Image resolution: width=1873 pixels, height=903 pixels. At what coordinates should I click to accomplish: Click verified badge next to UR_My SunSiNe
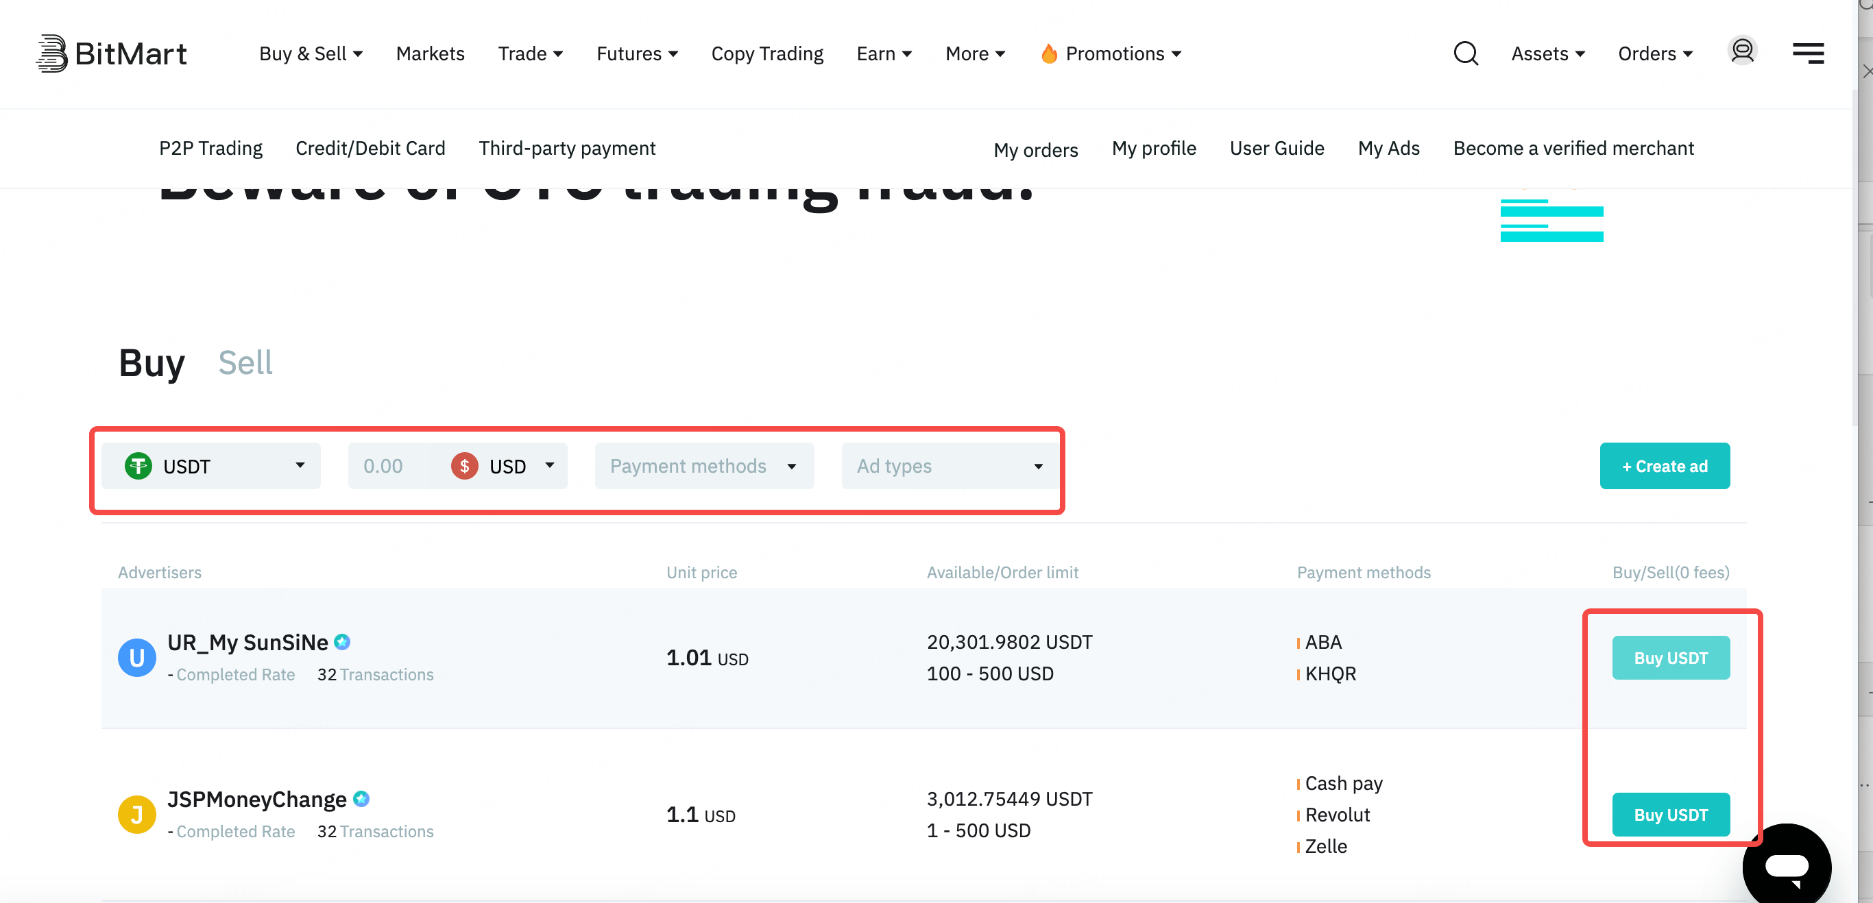pyautogui.click(x=343, y=641)
